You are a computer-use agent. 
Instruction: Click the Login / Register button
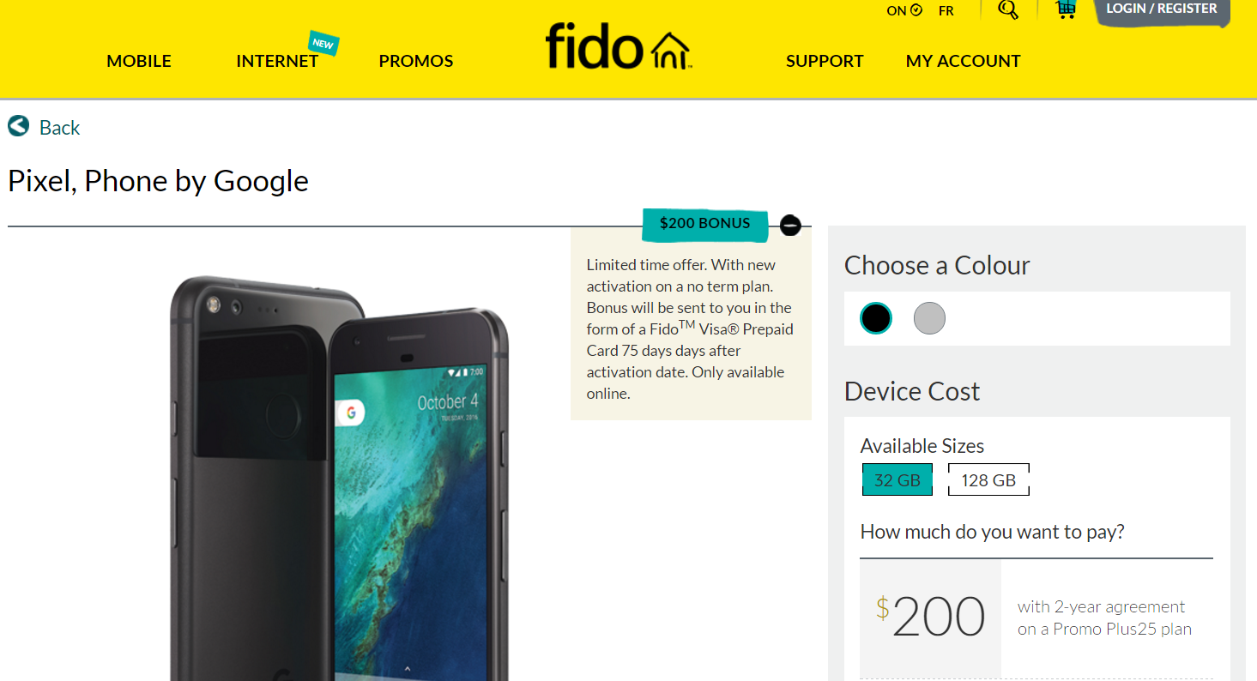click(1162, 10)
